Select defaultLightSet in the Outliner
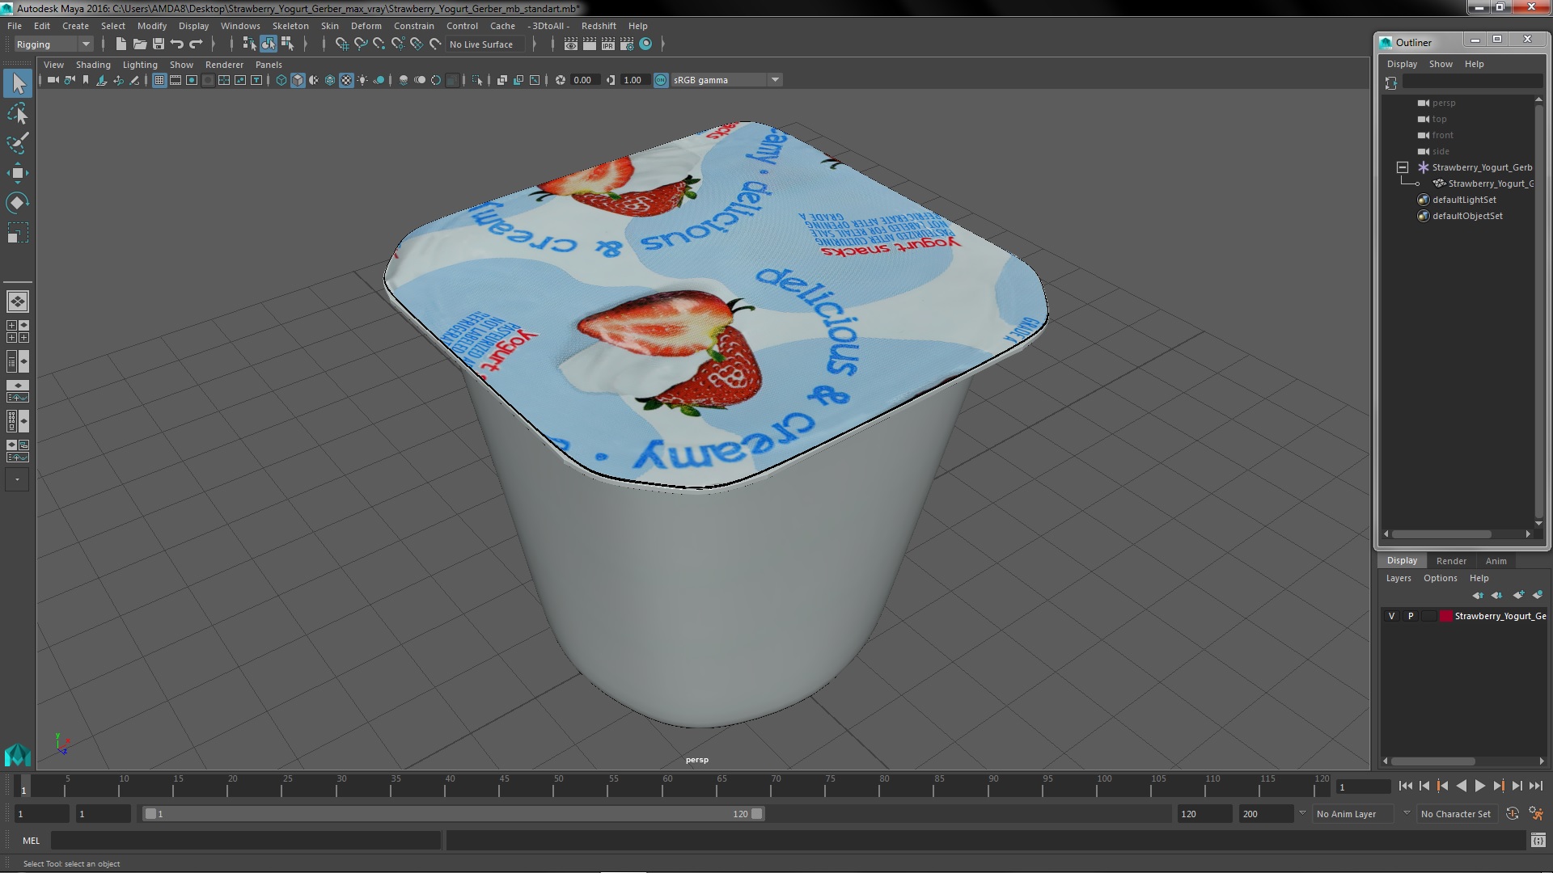The width and height of the screenshot is (1553, 873). pyautogui.click(x=1464, y=200)
